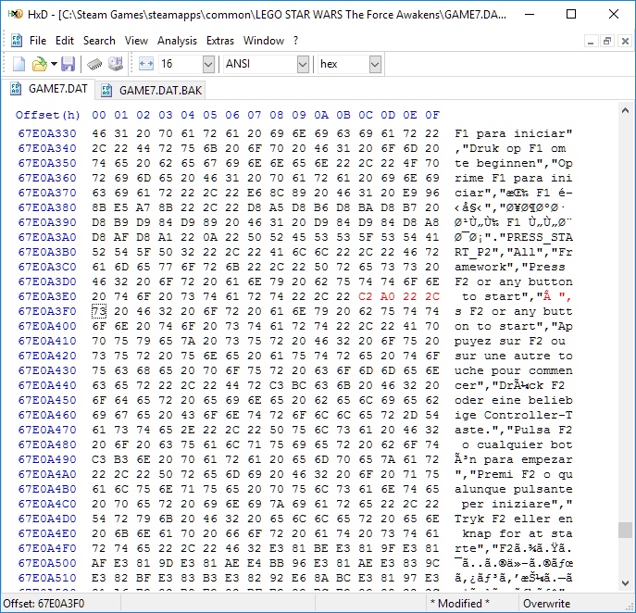636x613 pixels.
Task: Click the Overwrite mode status indicator
Action: coord(546,604)
